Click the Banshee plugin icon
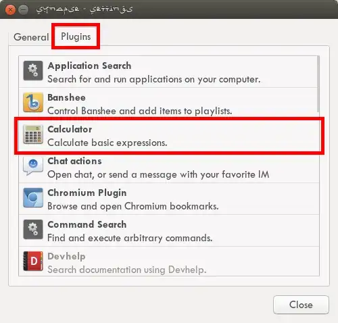This screenshot has height=323, width=338. [x=33, y=102]
